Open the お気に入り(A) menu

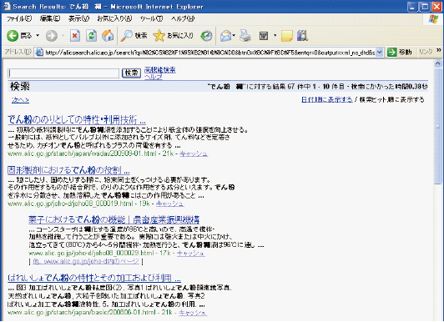114,18
